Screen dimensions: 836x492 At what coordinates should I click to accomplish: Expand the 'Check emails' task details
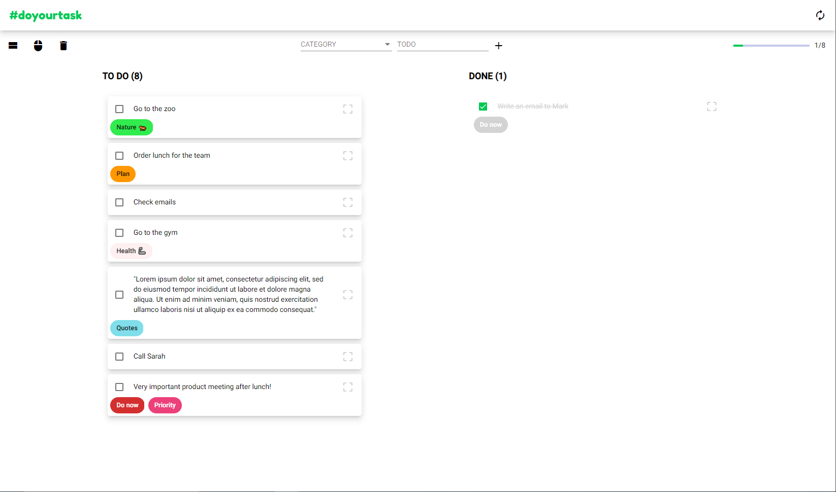point(347,202)
